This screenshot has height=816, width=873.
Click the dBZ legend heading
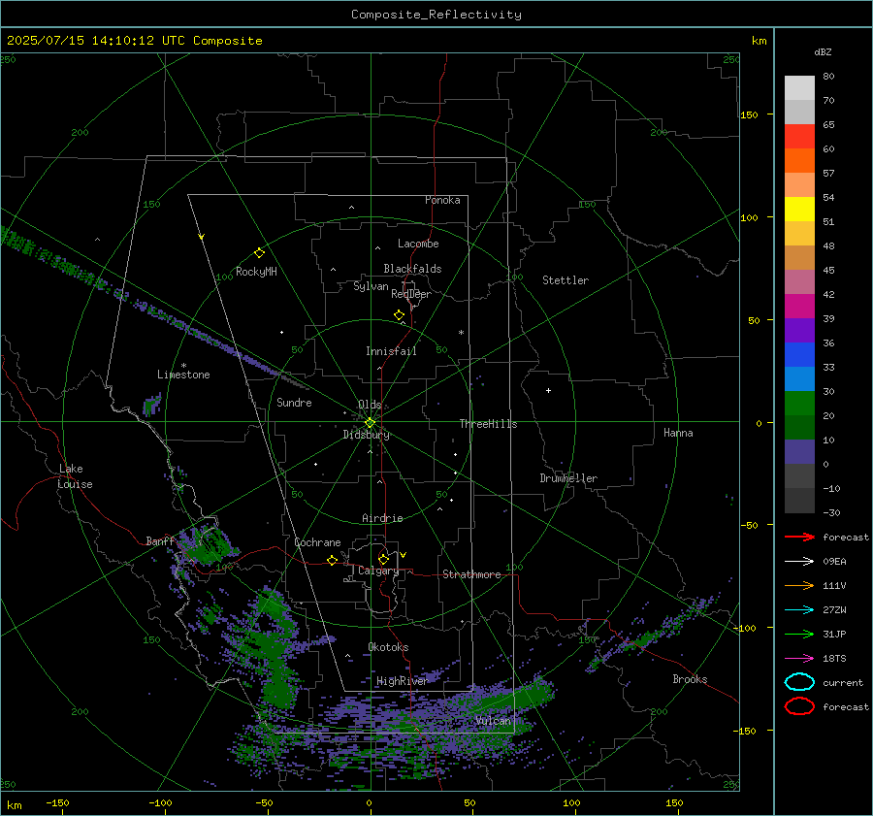coord(823,51)
